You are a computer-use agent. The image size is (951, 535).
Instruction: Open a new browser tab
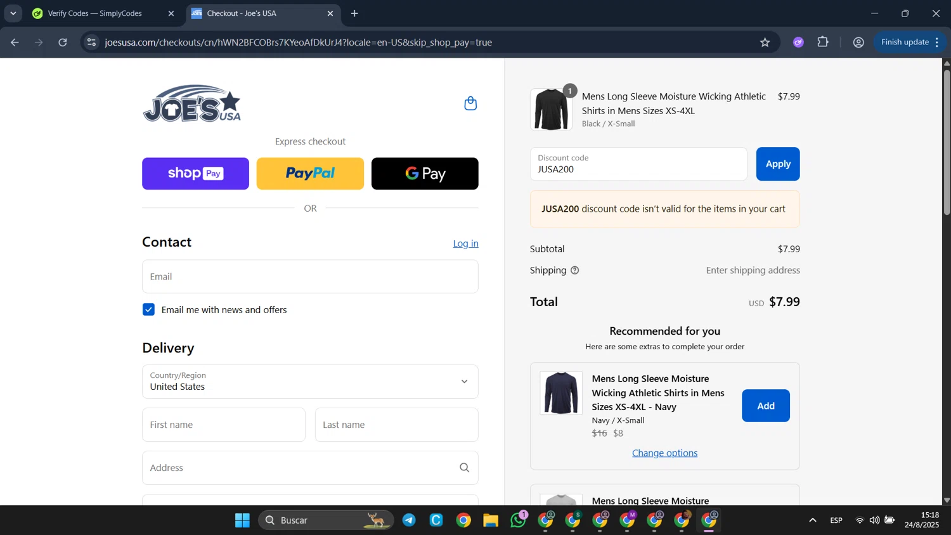(354, 13)
